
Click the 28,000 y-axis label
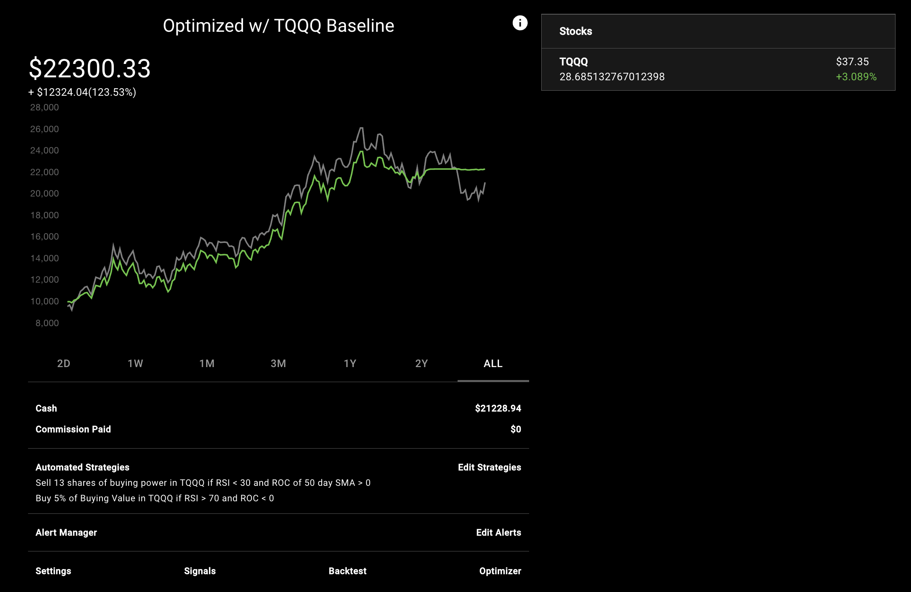[44, 107]
